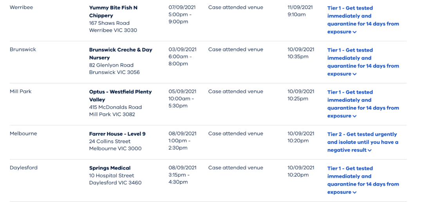Click the Werribee suburb cell
This screenshot has width=423, height=202.
coord(21,7)
